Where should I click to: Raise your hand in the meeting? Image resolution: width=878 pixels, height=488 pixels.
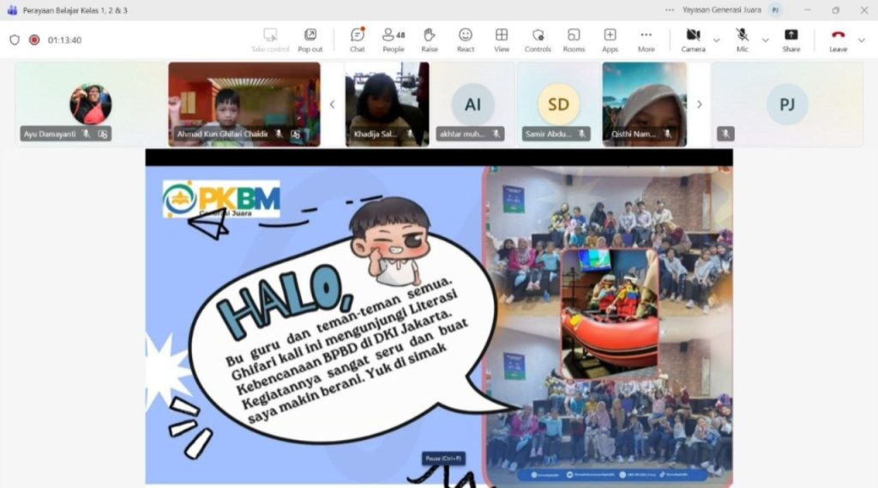tap(430, 39)
